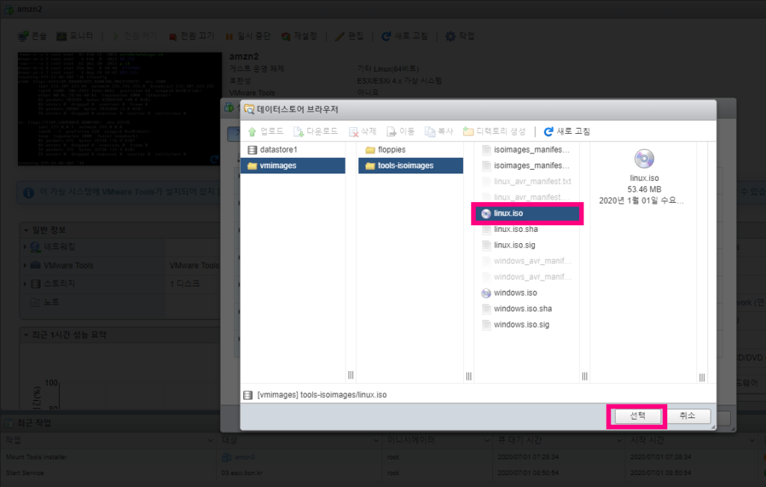Open the floppies folder
This screenshot has height=487, width=766.
coord(411,150)
